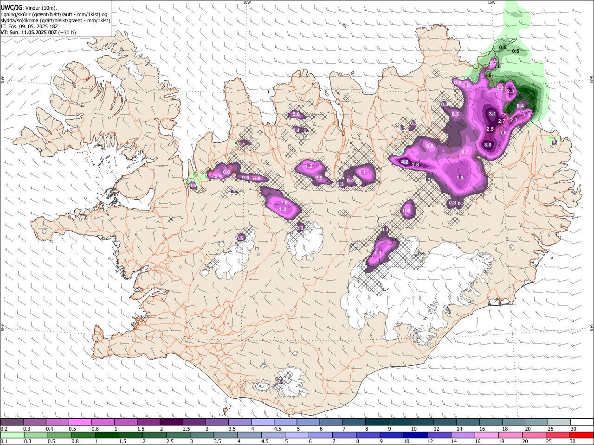The width and height of the screenshot is (594, 445).
Task: Click the '4.2' snowfall value on the map
Action: pyautogui.click(x=405, y=162)
